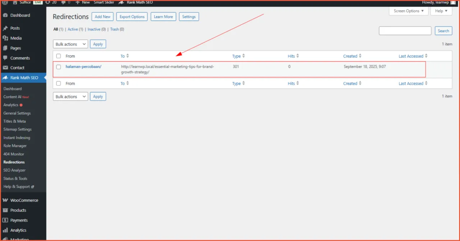
Task: Open the WordPress logo menu
Action: click(x=4, y=3)
